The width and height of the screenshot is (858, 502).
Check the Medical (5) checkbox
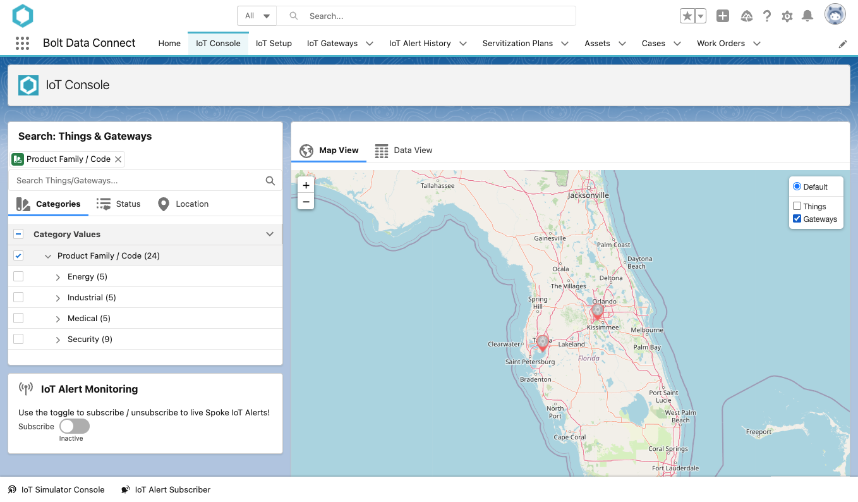[18, 318]
